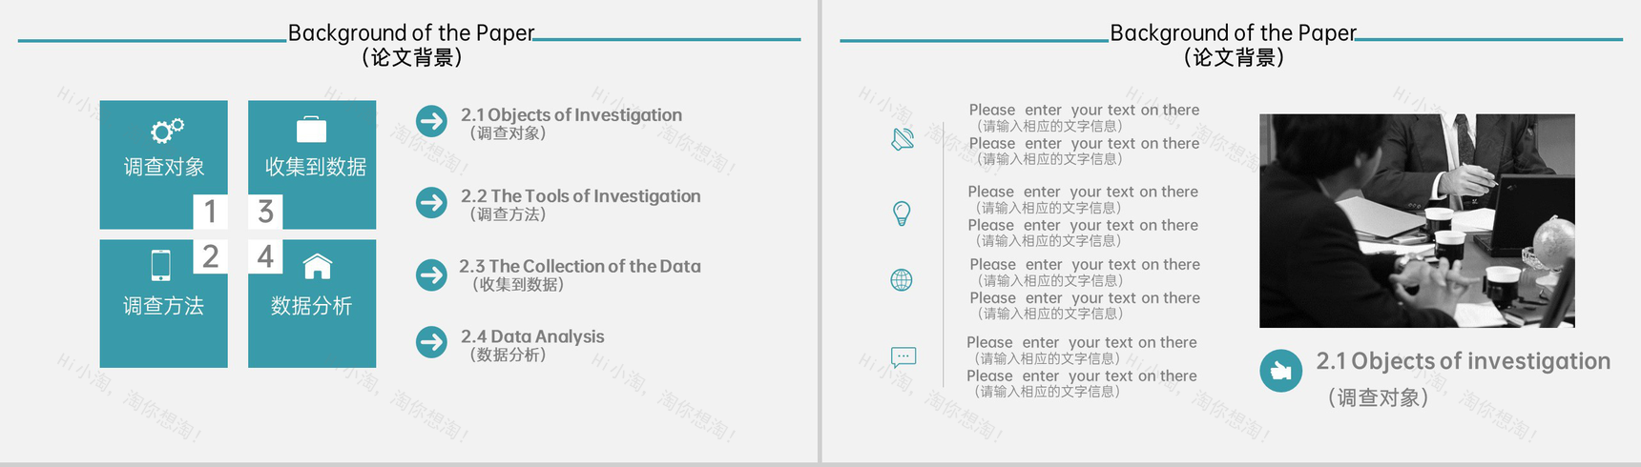Click the number 1 box

click(210, 212)
